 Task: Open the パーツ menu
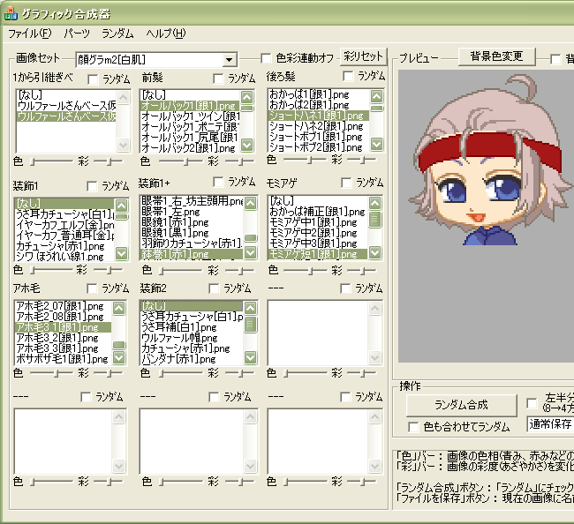pos(77,34)
